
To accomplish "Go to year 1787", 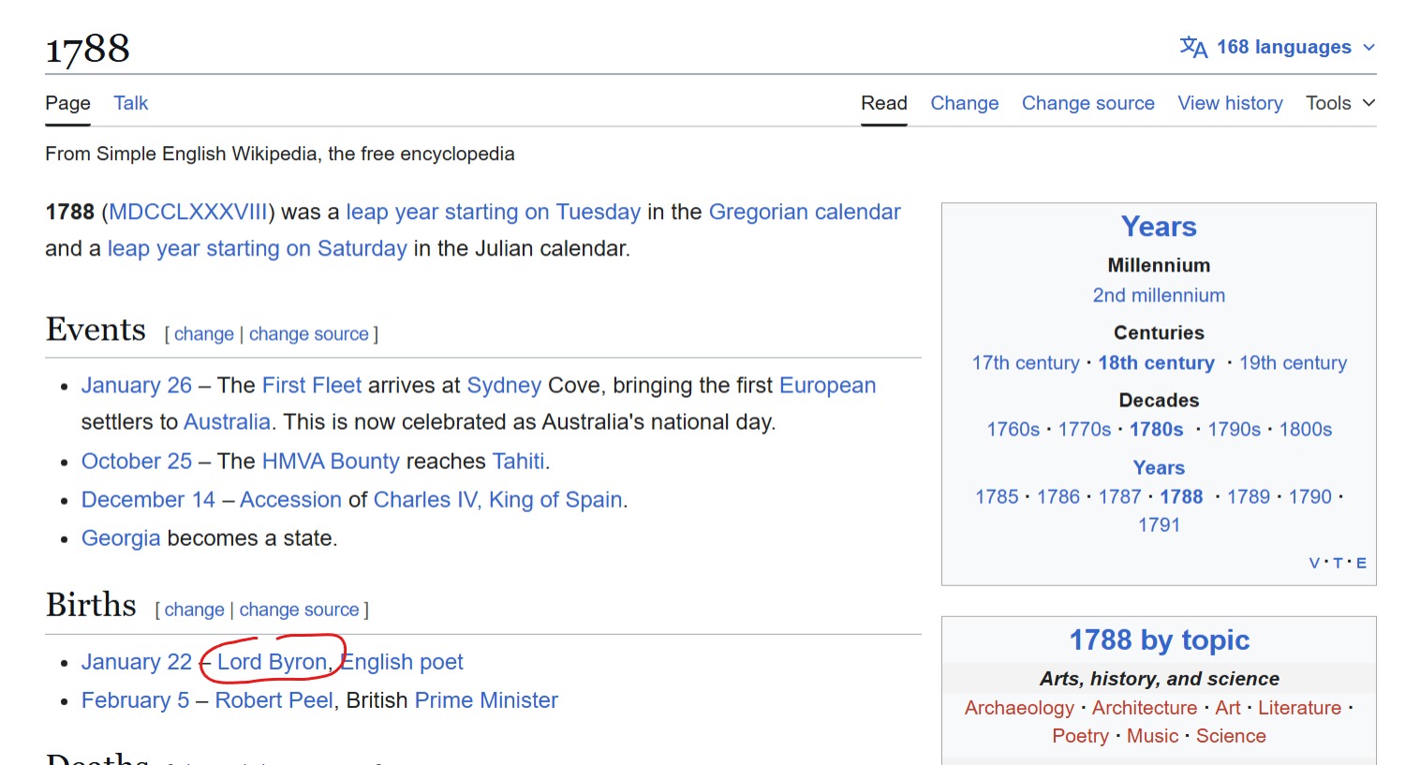I will [1120, 496].
